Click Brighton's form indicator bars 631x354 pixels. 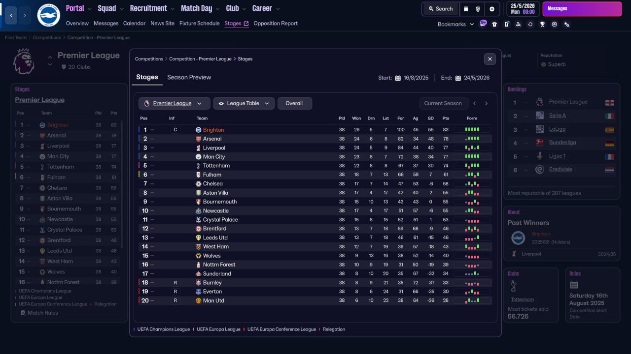[x=472, y=130]
